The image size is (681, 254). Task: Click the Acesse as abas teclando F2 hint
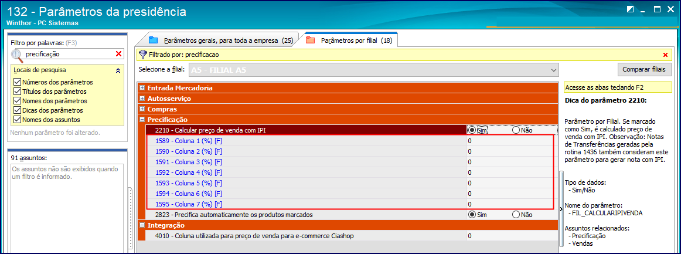(618, 87)
